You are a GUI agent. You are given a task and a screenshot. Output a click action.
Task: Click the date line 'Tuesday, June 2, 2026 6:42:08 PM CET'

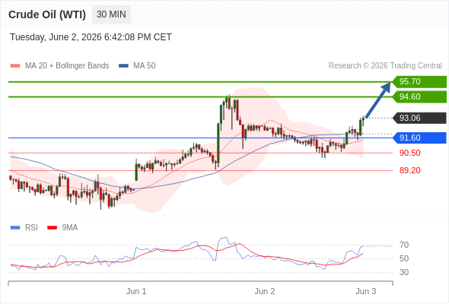[x=91, y=37]
